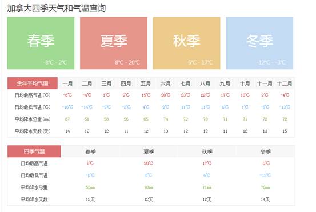Click the 三月 column header
This screenshot has width=316, height=212.
[x=106, y=83]
